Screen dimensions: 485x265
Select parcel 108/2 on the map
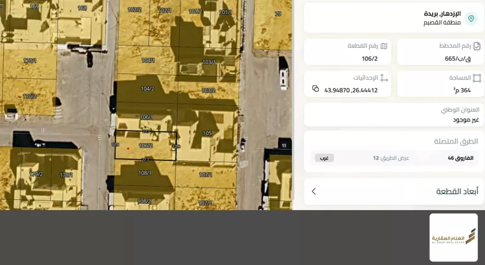[x=144, y=201]
